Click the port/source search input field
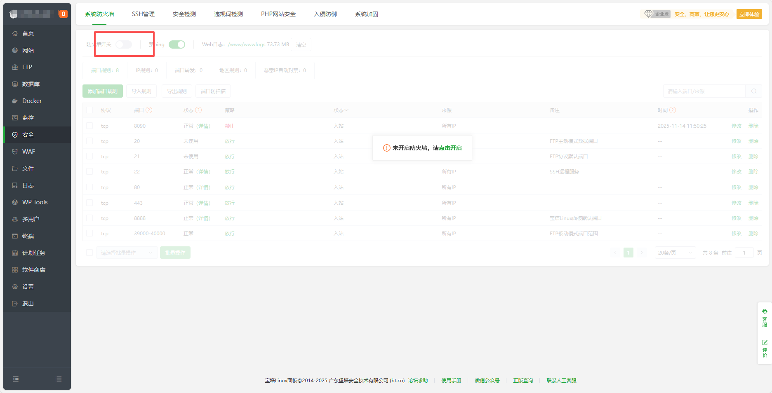 click(704, 91)
